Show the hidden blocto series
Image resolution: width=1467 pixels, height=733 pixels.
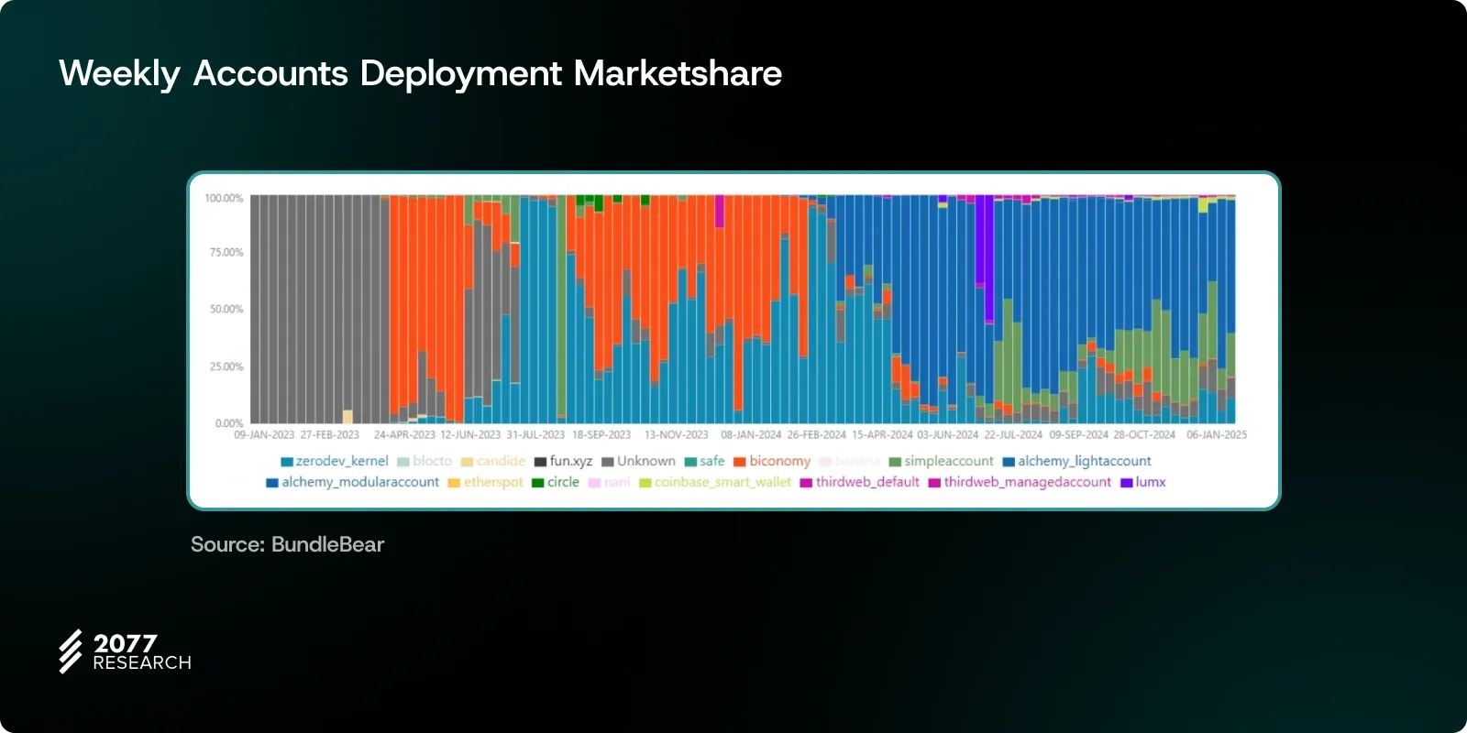click(x=432, y=462)
